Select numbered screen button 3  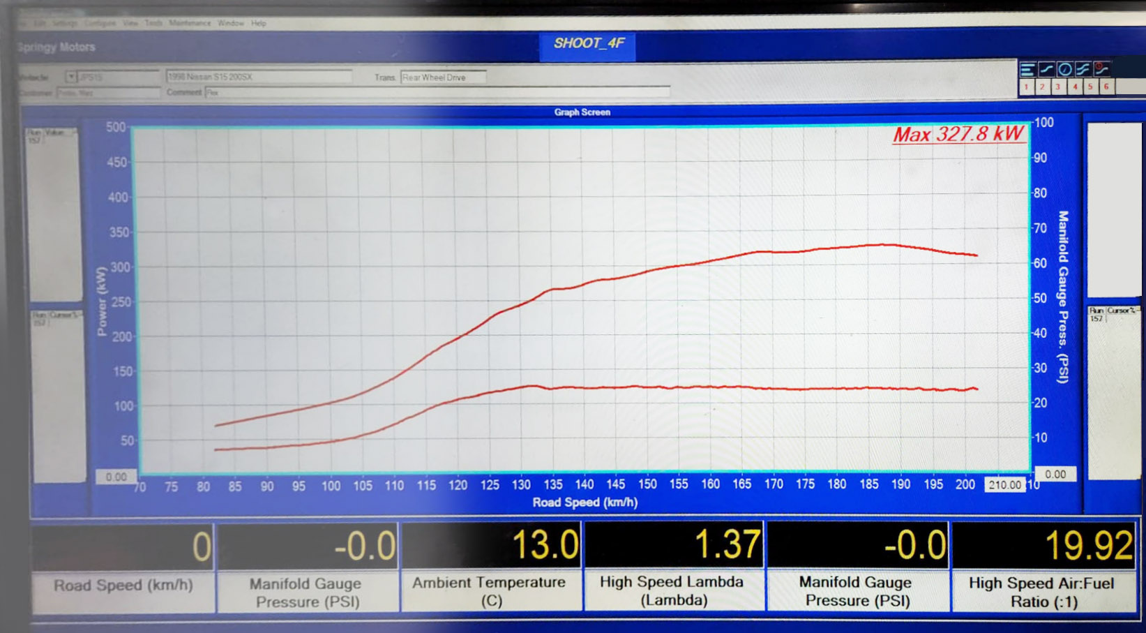(1058, 87)
